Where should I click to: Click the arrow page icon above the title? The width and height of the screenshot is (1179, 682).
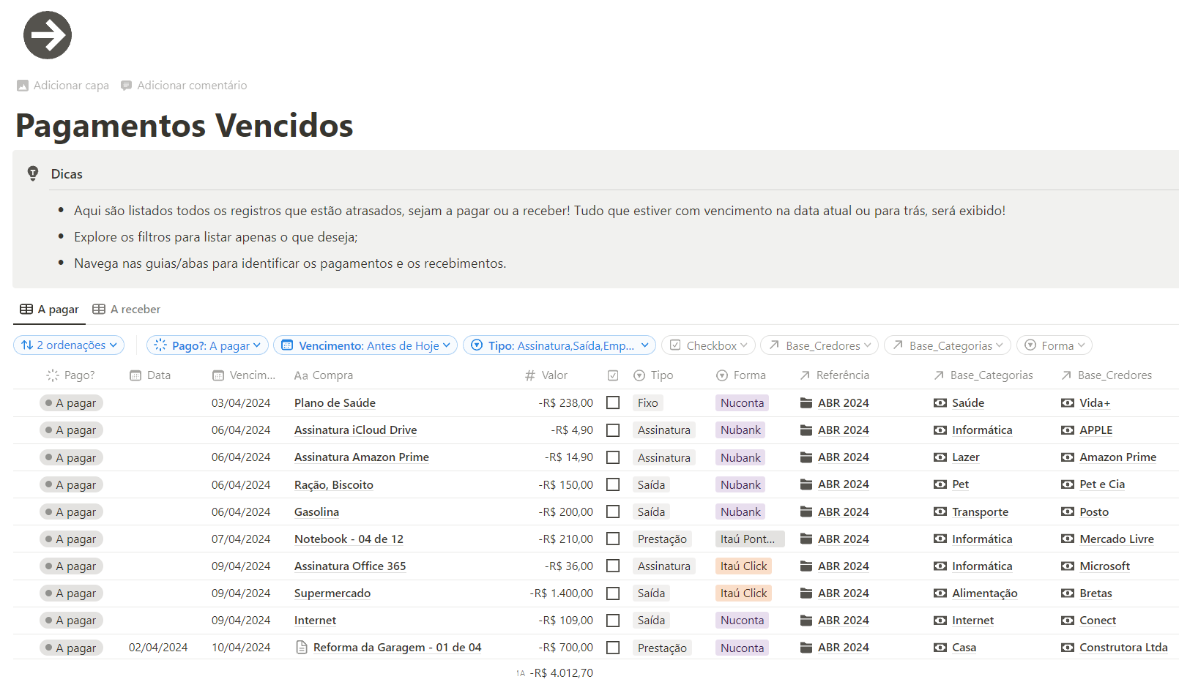[x=48, y=35]
